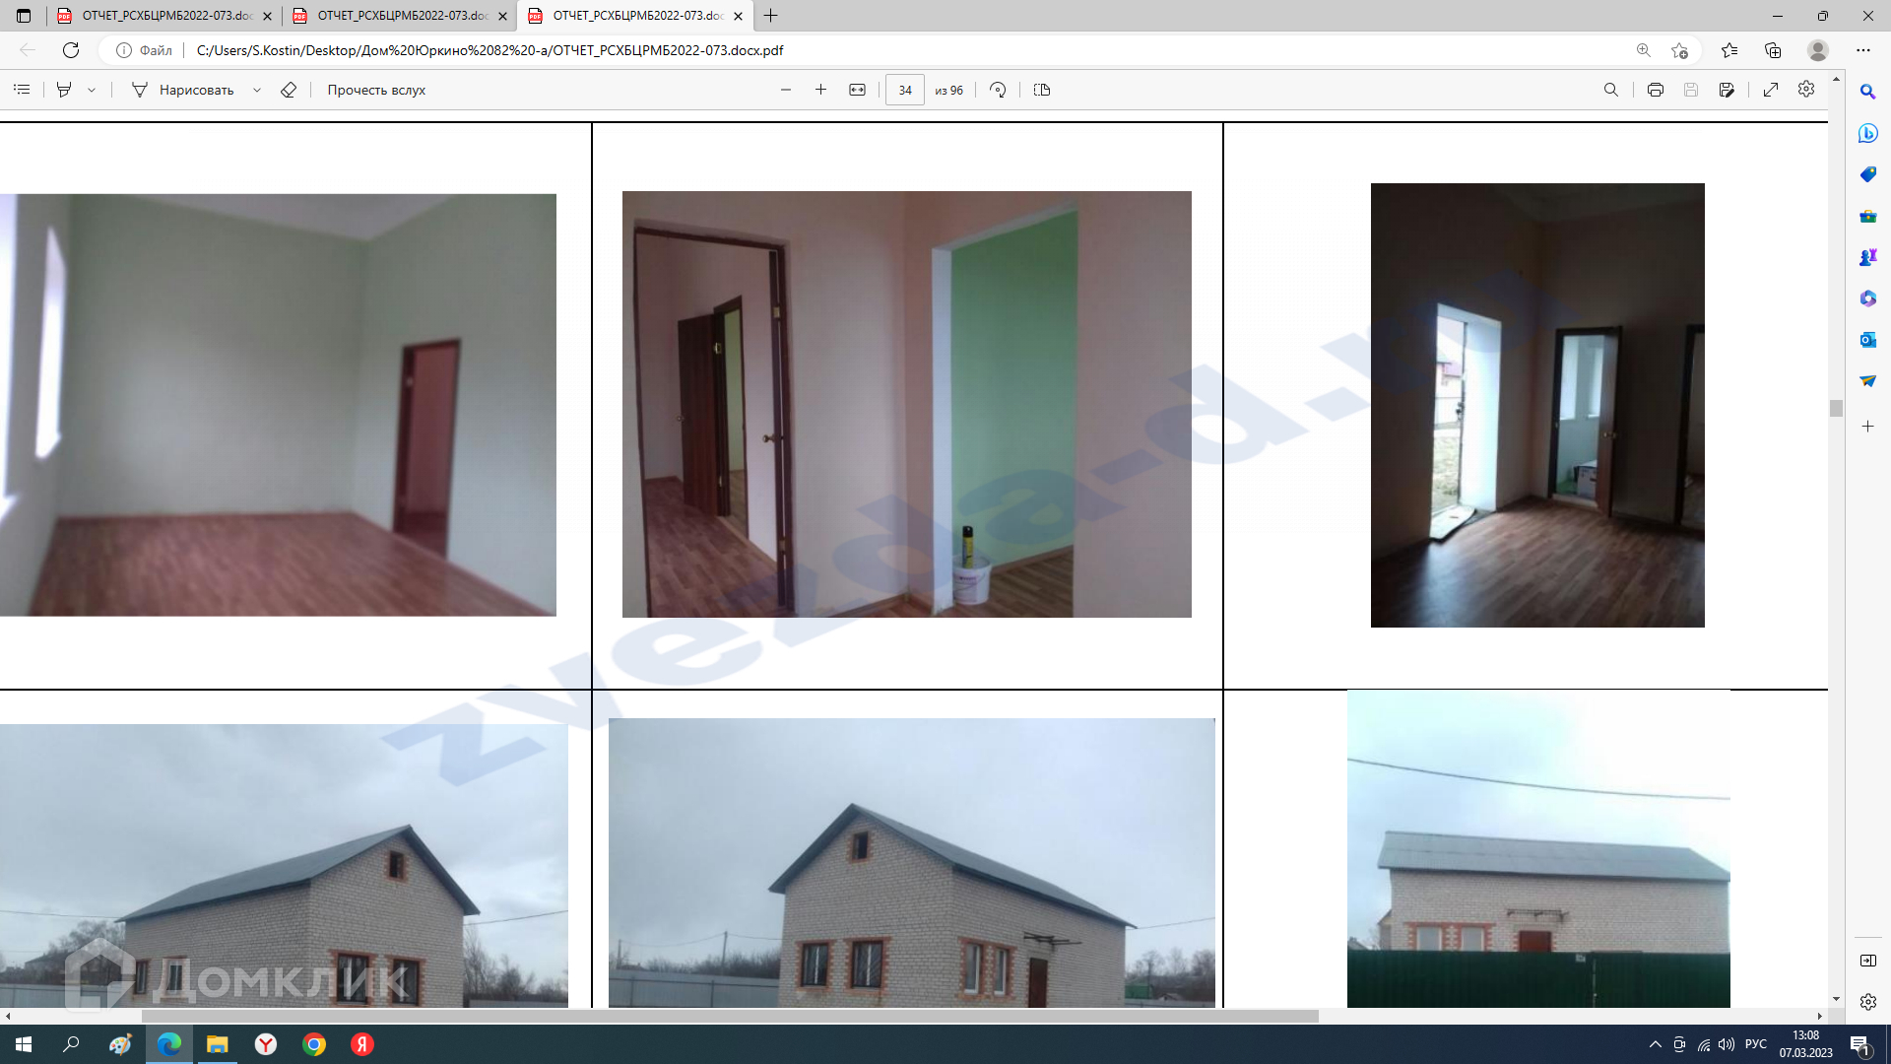
Task: Click Read aloud (Прочесть вслух) button
Action: tap(376, 90)
